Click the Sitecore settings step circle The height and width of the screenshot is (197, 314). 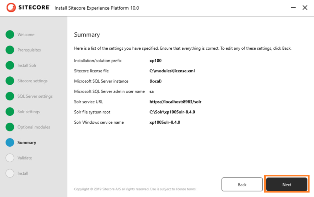pos(10,81)
